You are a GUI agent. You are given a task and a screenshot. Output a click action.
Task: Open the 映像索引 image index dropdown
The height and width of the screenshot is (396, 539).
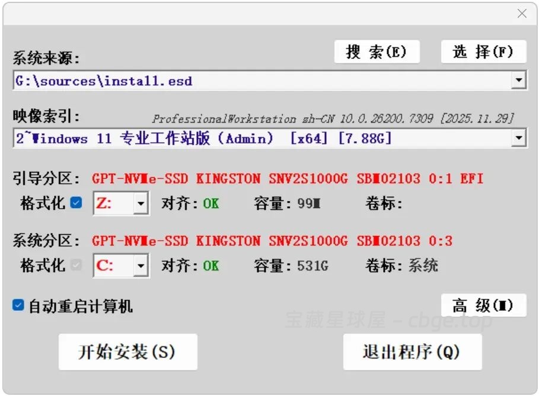(520, 138)
